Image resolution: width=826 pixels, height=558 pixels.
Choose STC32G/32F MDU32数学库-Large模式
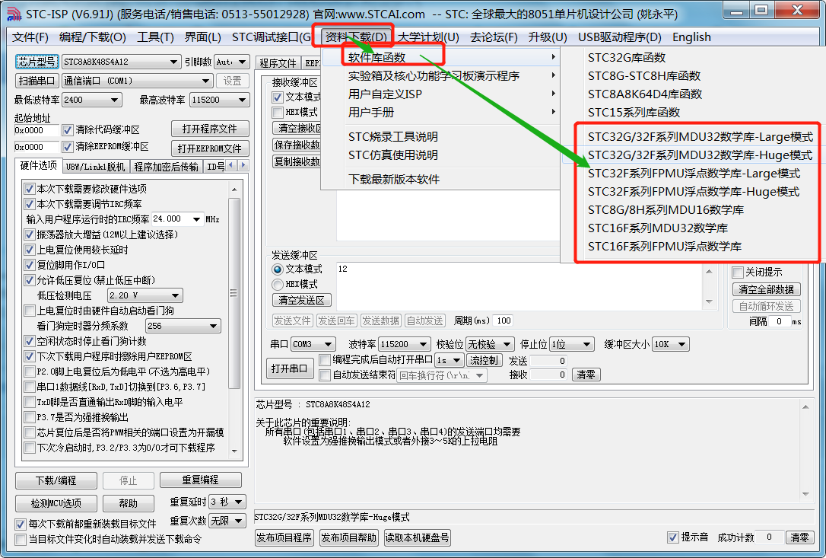pyautogui.click(x=700, y=137)
